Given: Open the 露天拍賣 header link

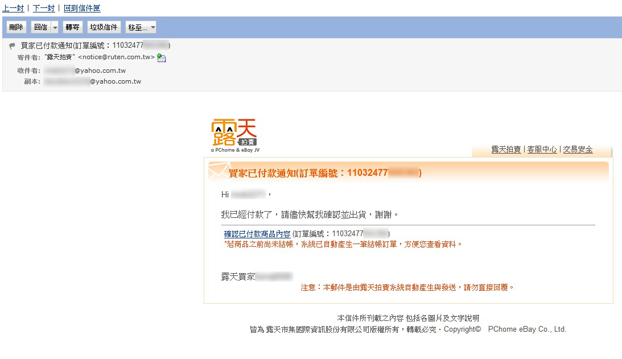Looking at the screenshot, I should tap(506, 150).
